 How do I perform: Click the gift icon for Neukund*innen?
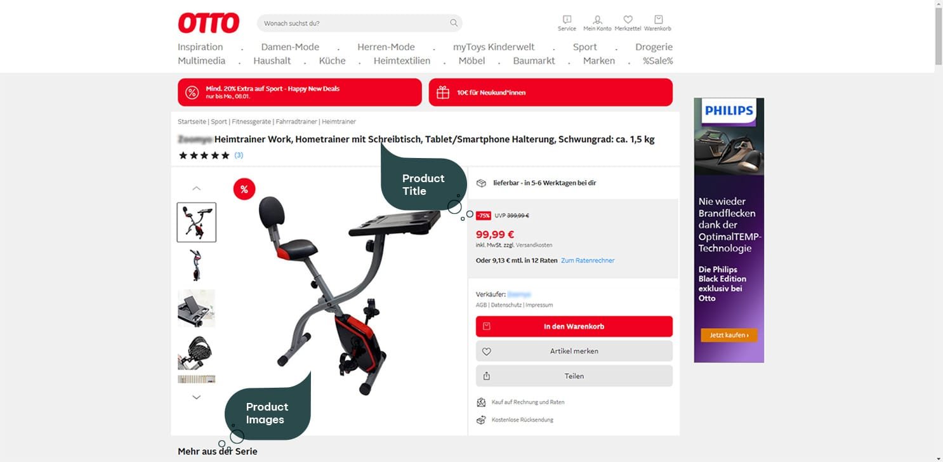click(443, 93)
